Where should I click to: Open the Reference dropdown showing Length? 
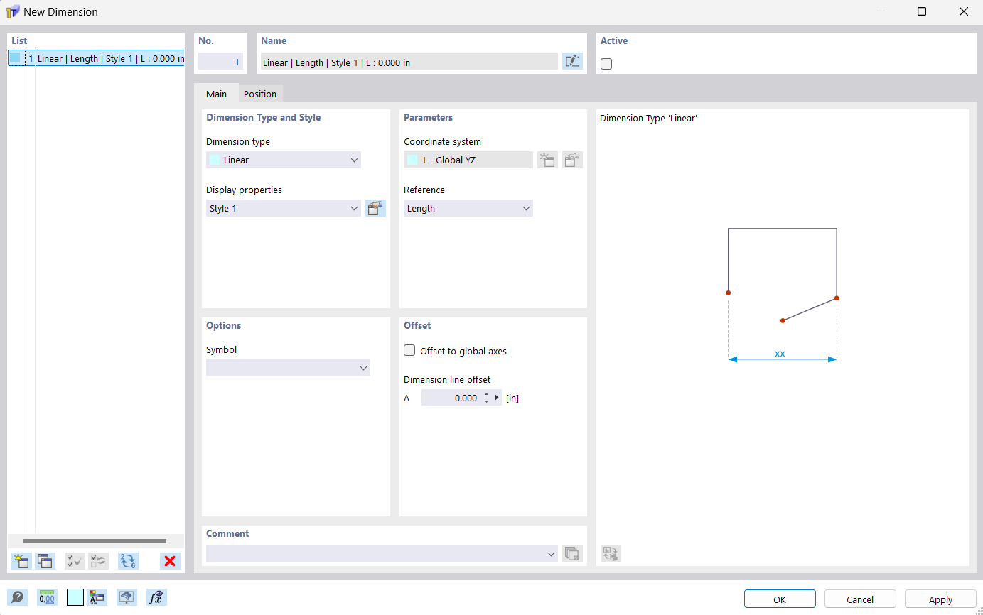(x=527, y=208)
